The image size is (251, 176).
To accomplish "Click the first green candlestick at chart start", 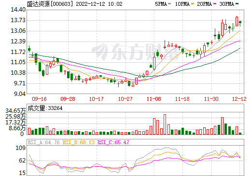I will coord(29,49).
